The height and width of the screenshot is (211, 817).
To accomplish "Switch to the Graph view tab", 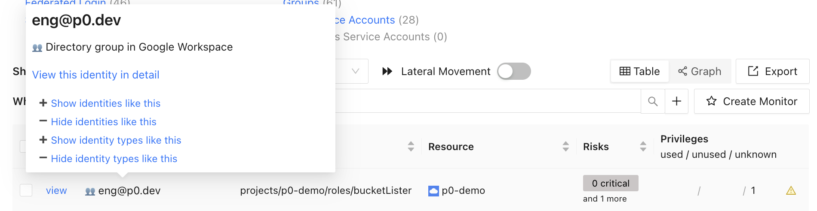I will (x=700, y=71).
